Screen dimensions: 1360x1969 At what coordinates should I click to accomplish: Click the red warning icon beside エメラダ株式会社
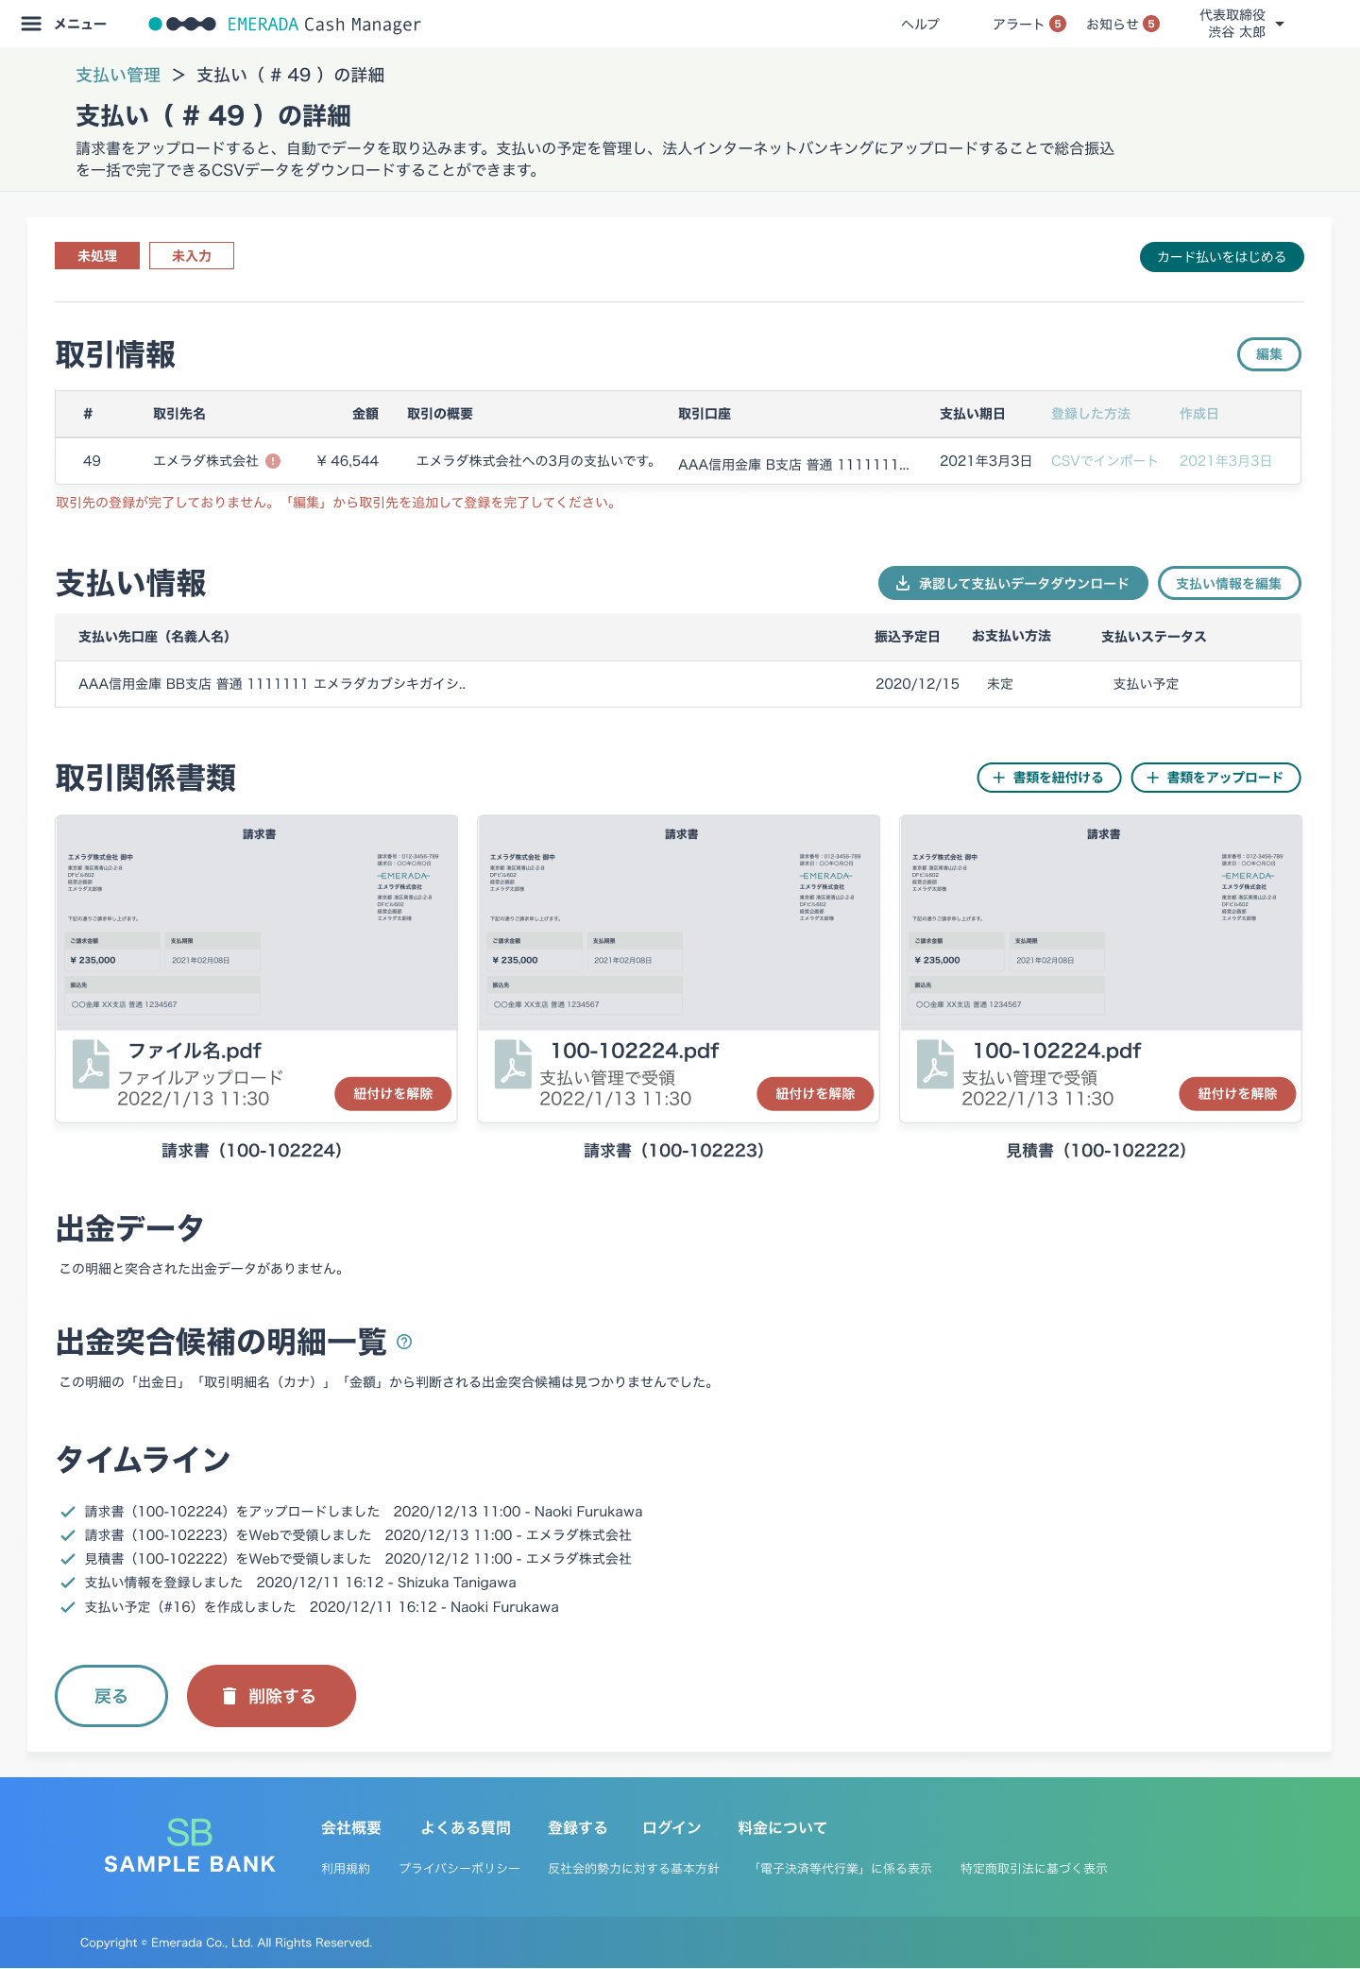[273, 461]
